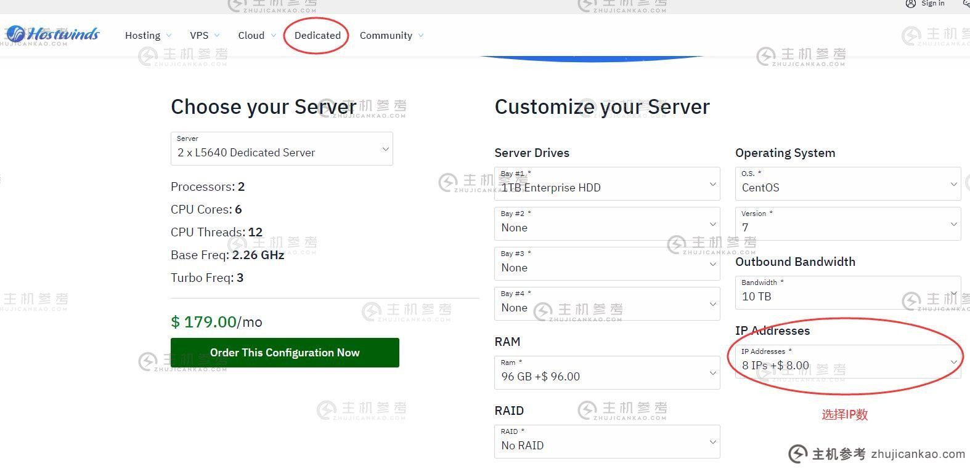Open the Community menu
The width and height of the screenshot is (970, 469).
coord(386,35)
